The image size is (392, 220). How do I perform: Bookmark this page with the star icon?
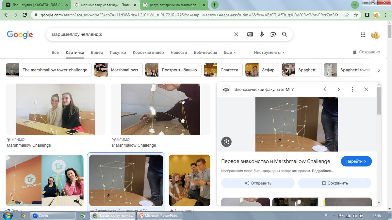coord(356,15)
